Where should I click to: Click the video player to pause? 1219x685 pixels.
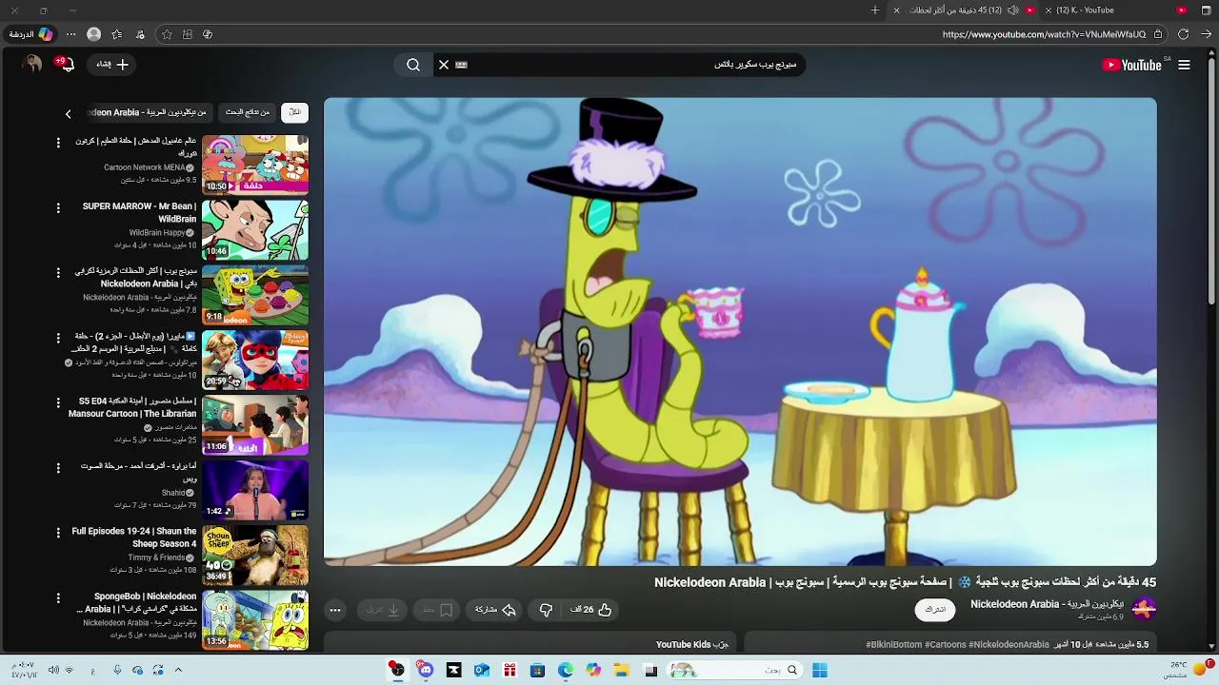(740, 331)
